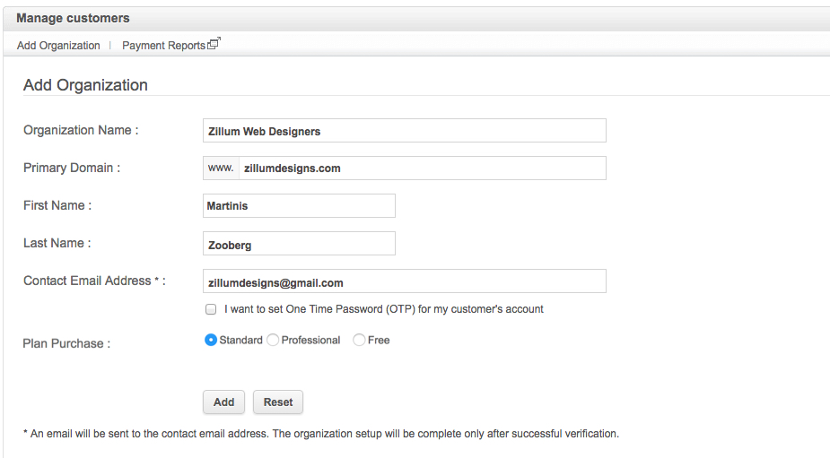Click the Contact Email Address label
The width and height of the screenshot is (830, 458).
point(94,281)
